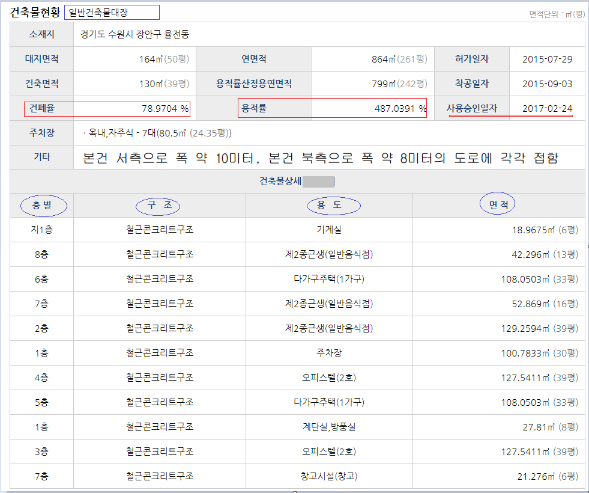Select the 용적률산정용연면적 label

coord(254,84)
